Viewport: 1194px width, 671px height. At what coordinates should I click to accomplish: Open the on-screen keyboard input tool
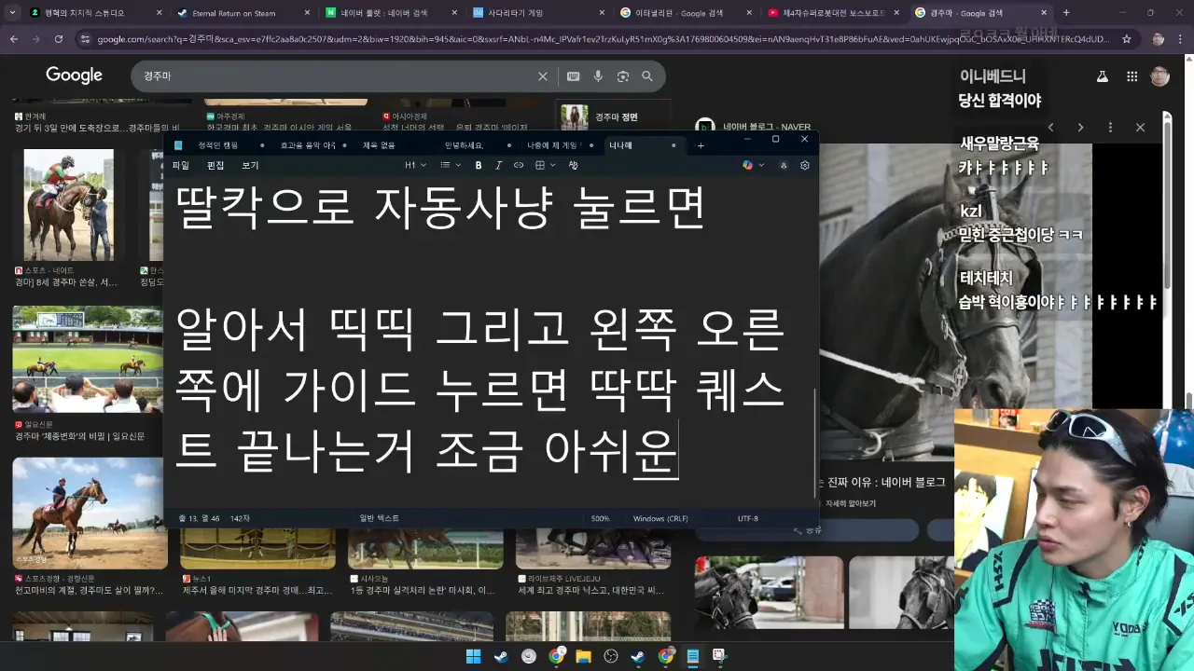pyautogui.click(x=573, y=76)
